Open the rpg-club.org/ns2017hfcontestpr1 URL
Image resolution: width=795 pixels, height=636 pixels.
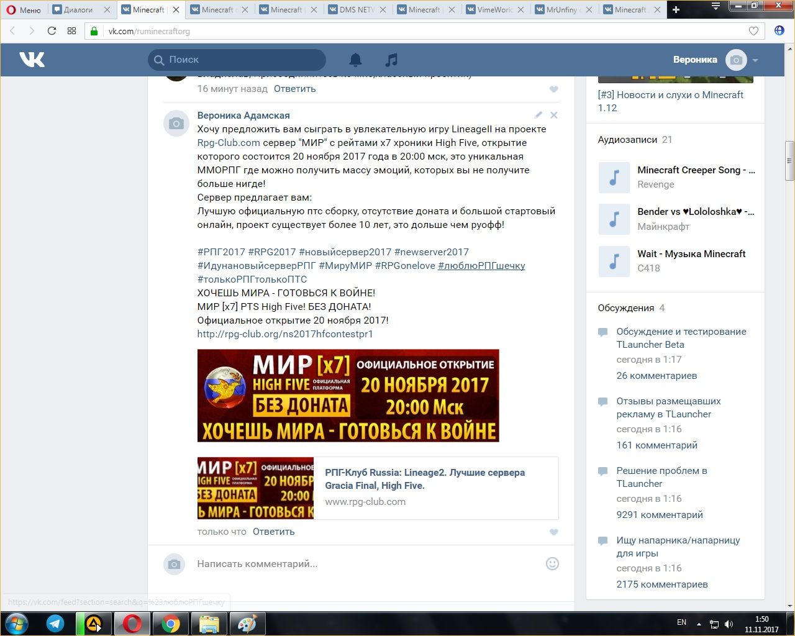[x=285, y=334]
